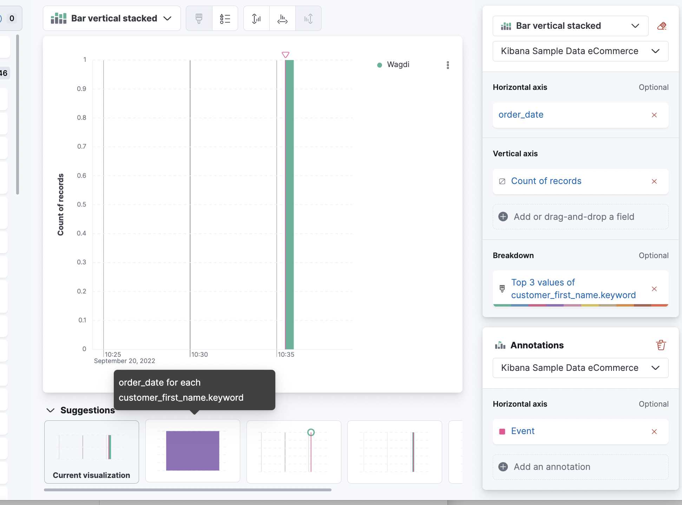
Task: Click Add an annotation
Action: click(552, 467)
